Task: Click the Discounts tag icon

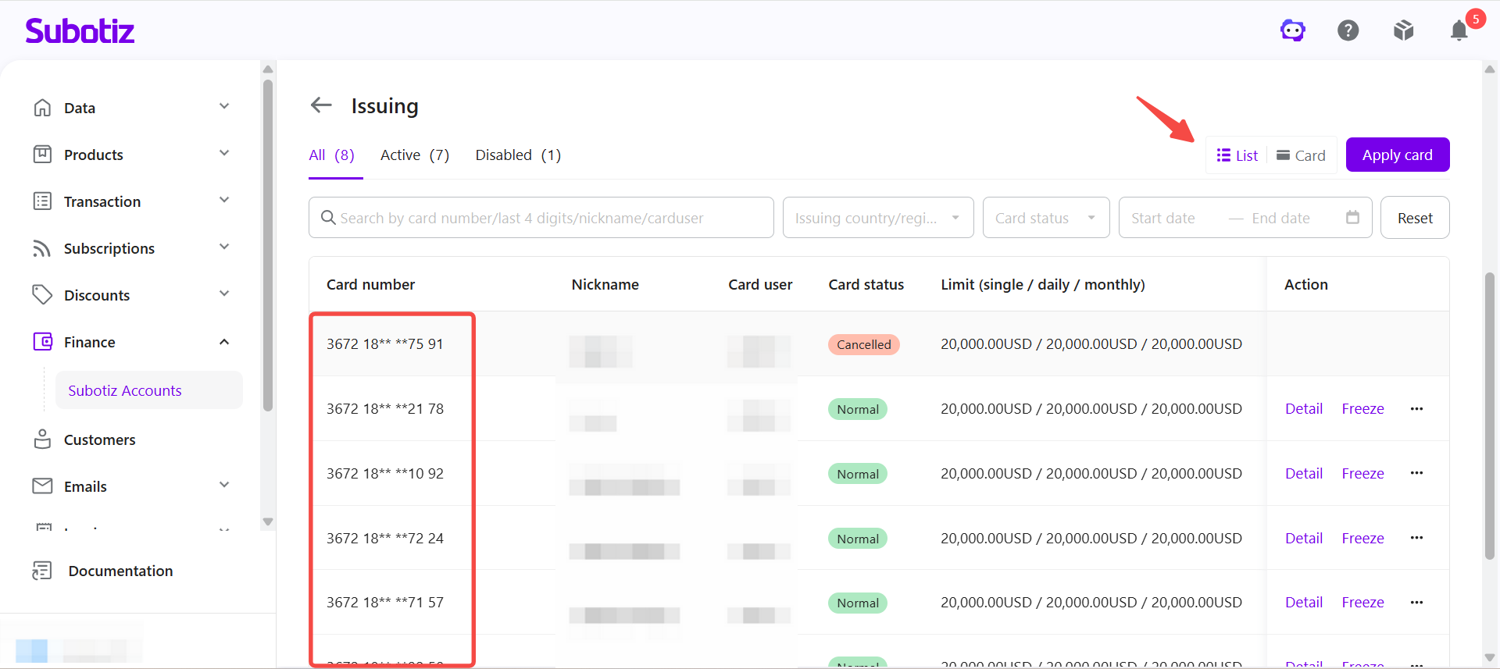Action: click(x=42, y=295)
